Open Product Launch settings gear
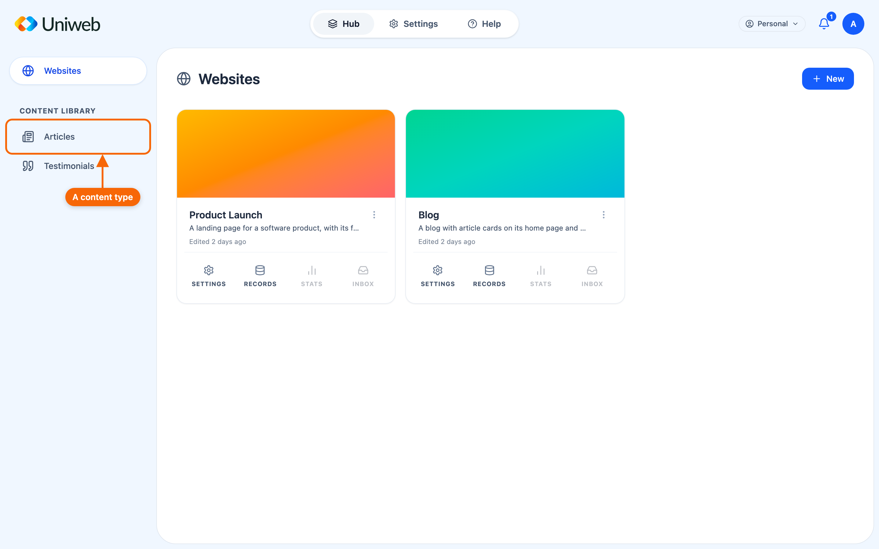 [x=208, y=276]
